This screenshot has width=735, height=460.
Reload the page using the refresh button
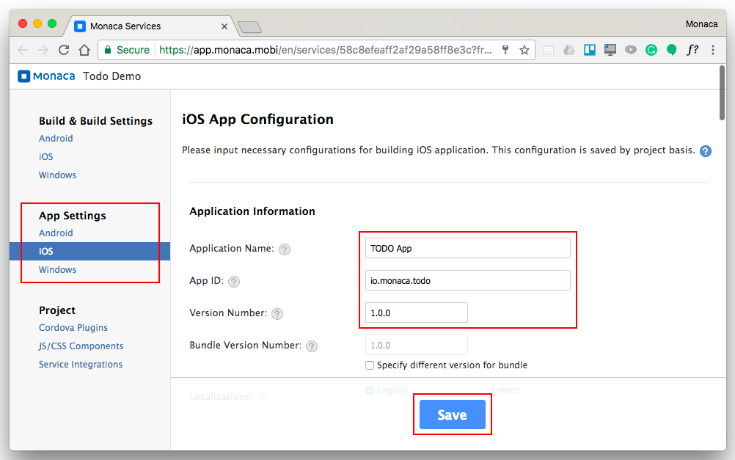pos(64,50)
